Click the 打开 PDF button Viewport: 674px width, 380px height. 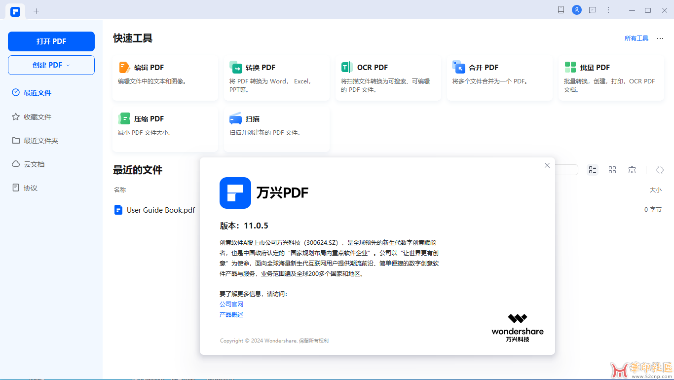[x=51, y=41]
